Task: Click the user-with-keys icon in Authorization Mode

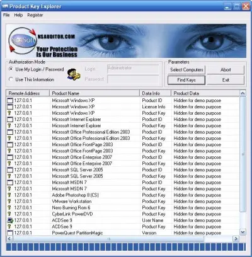Action: tap(74, 74)
